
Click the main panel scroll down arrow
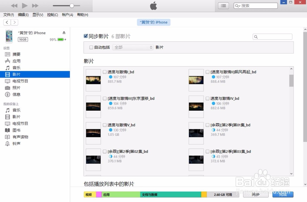coord(305,184)
